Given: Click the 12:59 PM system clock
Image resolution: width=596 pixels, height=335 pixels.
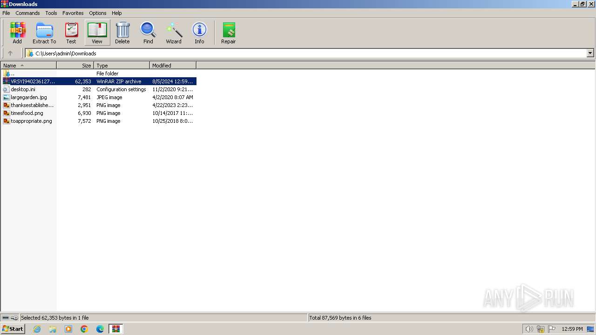Looking at the screenshot, I should (x=572, y=329).
